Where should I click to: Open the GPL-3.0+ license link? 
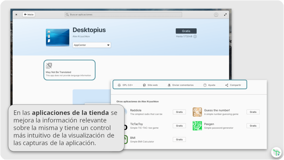[x=125, y=85]
